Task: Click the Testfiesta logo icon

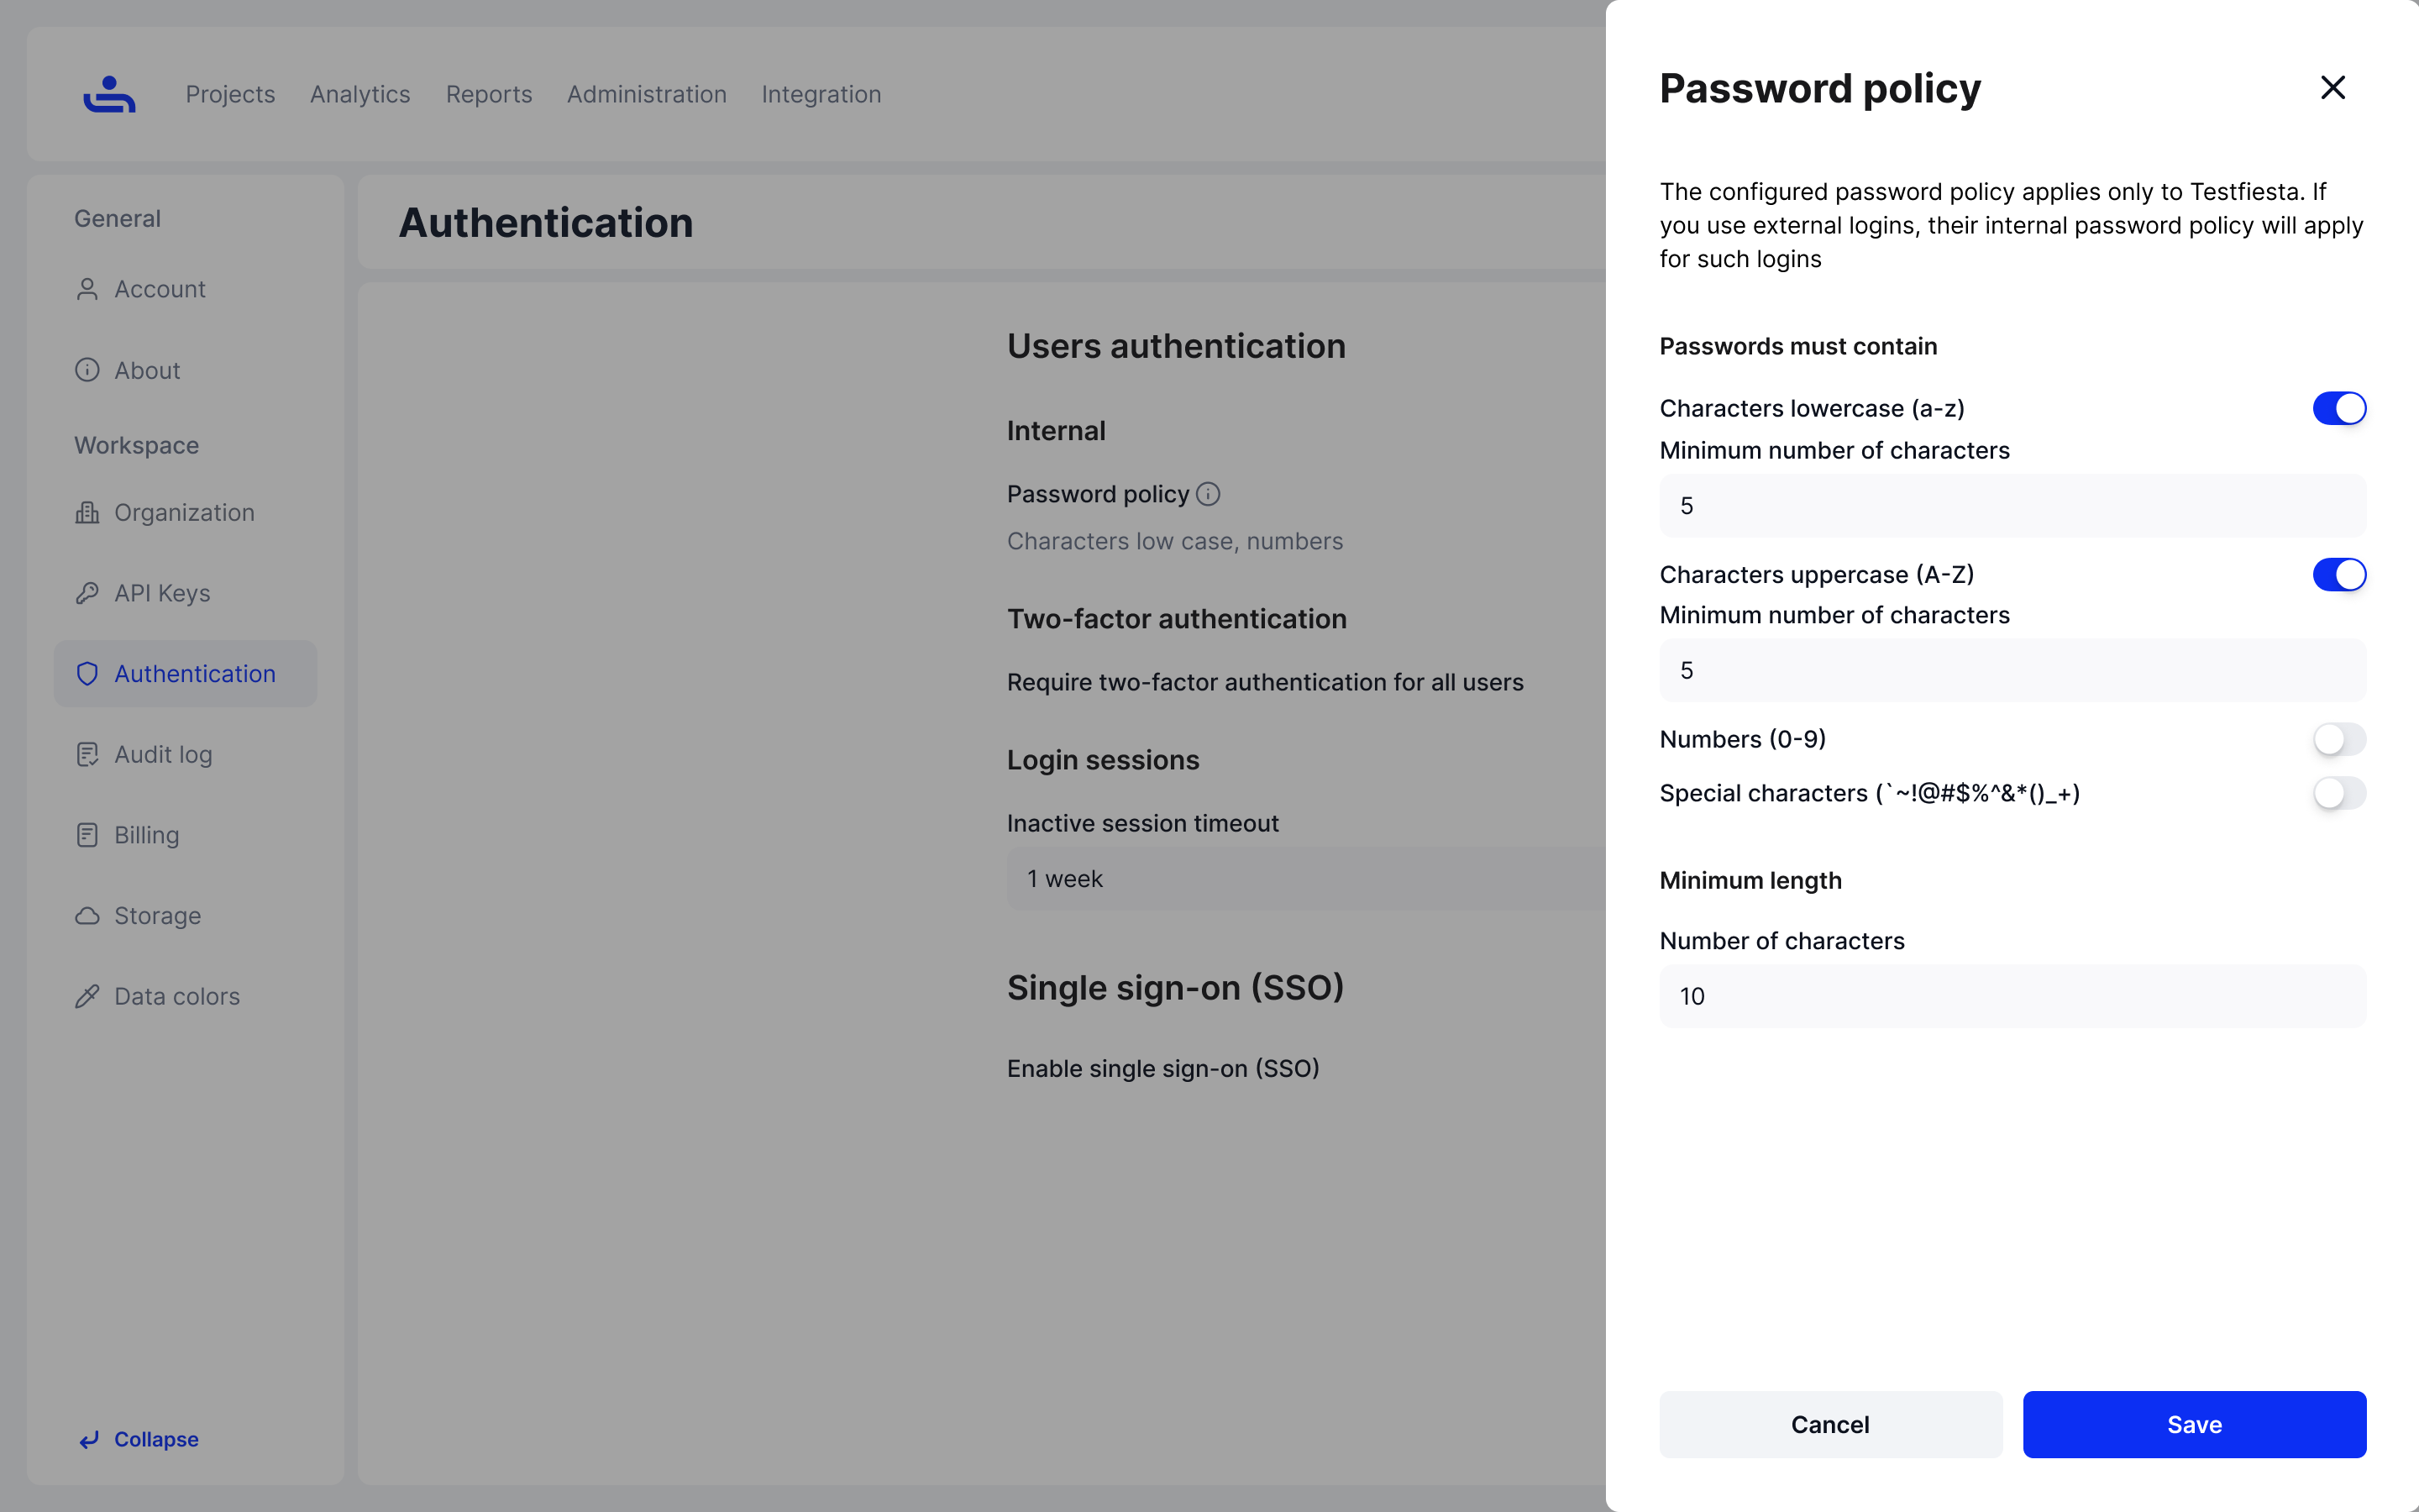Action: click(109, 94)
